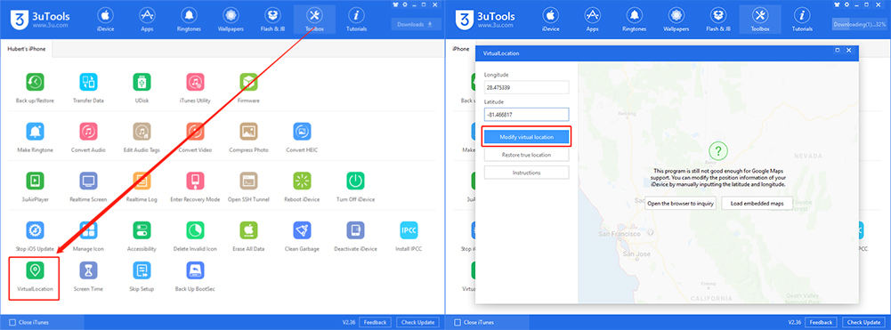Viewport: 891px width, 330px height.
Task: Click the Enter Recovery Mode icon
Action: click(x=195, y=181)
